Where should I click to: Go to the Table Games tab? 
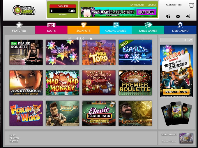(x=148, y=28)
